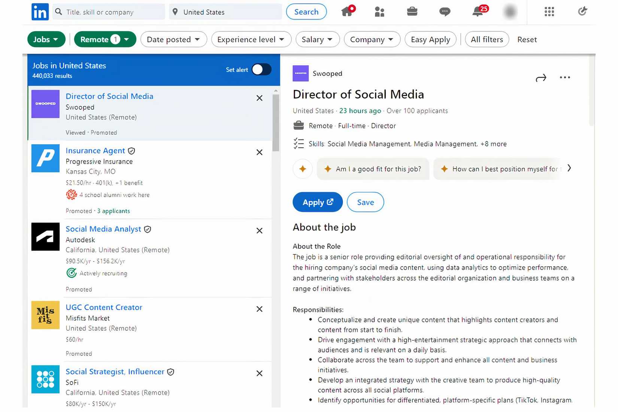
Task: Open the Salary filter dropdown
Action: point(317,39)
